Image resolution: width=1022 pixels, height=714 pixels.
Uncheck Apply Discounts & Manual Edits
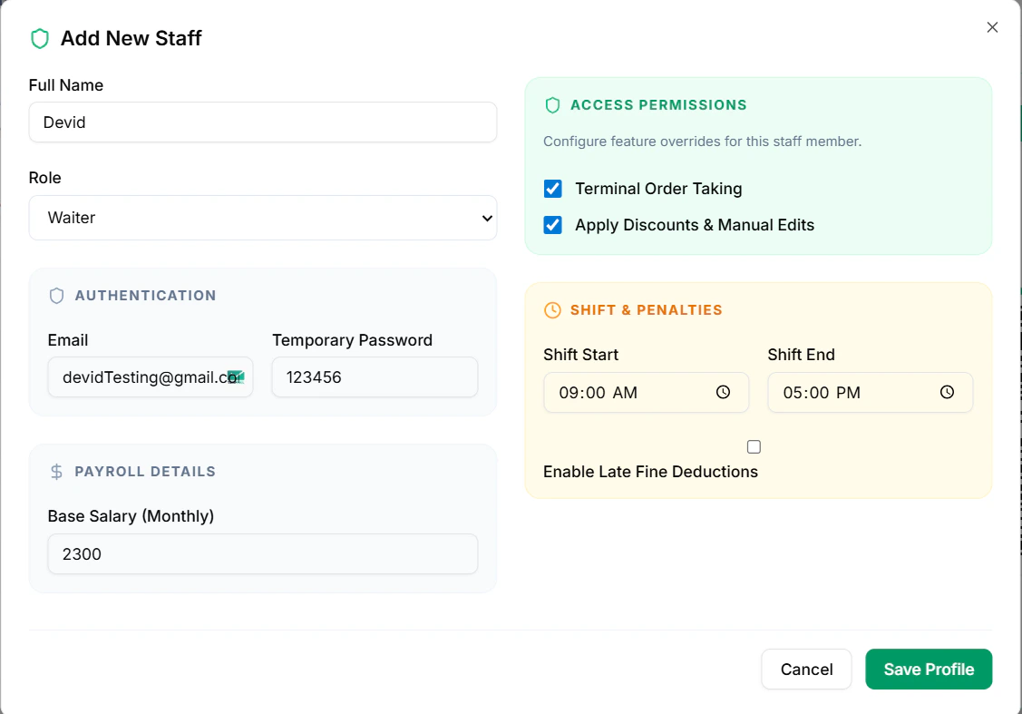click(553, 225)
